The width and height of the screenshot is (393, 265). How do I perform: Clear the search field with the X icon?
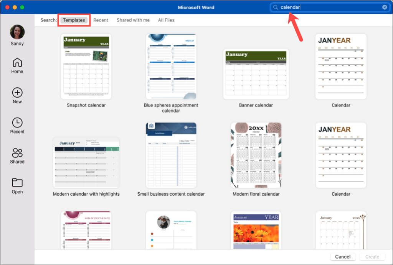pyautogui.click(x=385, y=7)
